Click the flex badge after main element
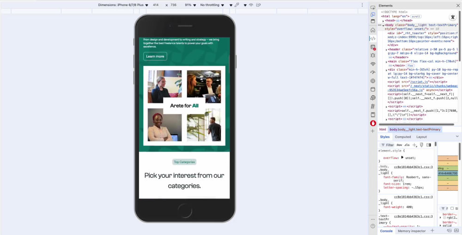The height and width of the screenshot is (235, 462). tap(411, 66)
